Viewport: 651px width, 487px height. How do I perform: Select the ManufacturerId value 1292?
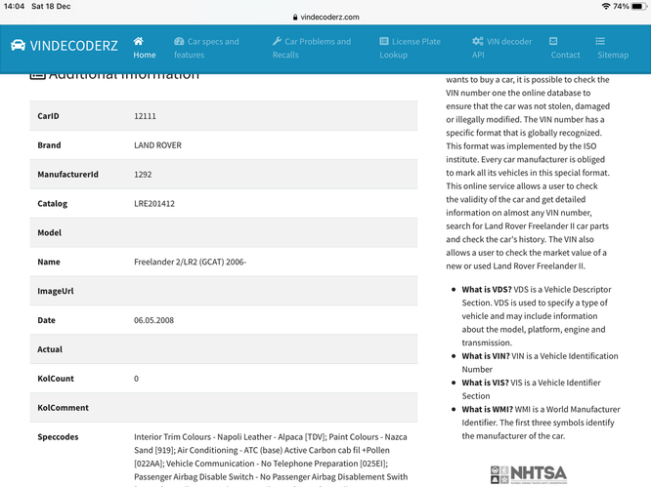(x=143, y=175)
